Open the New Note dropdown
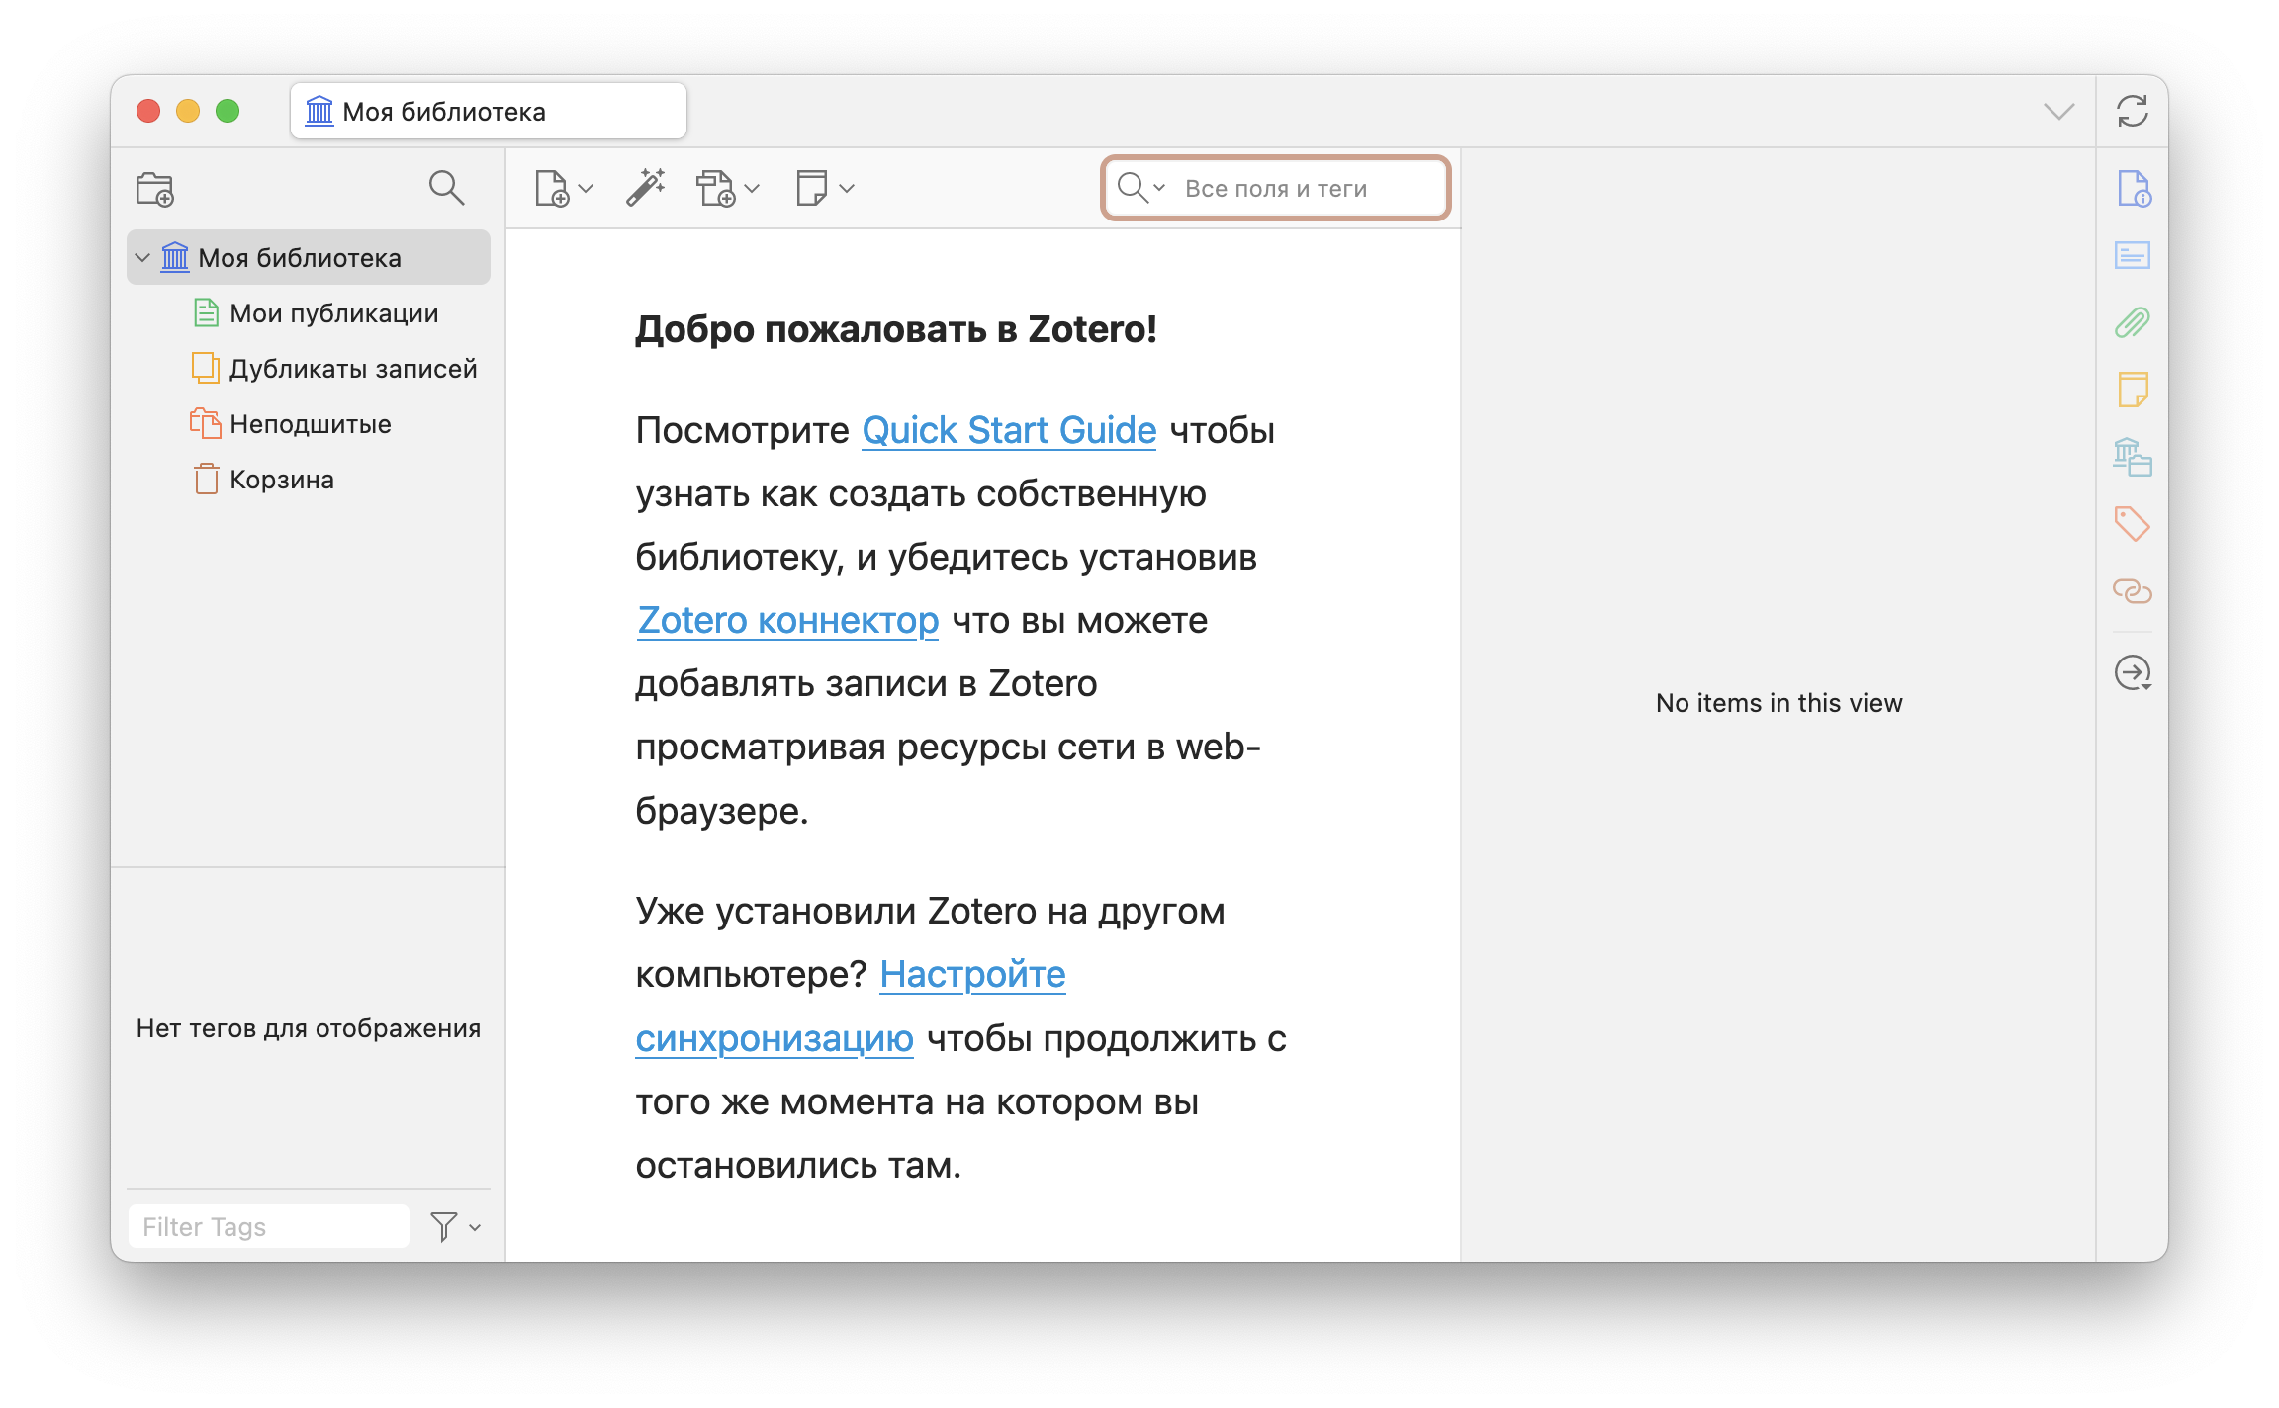 [824, 188]
